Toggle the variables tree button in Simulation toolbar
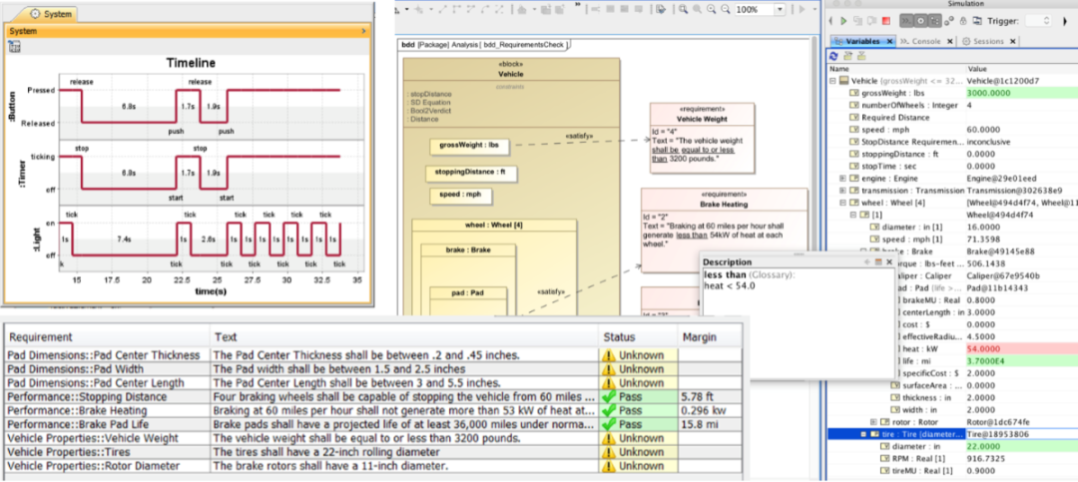 (x=935, y=21)
